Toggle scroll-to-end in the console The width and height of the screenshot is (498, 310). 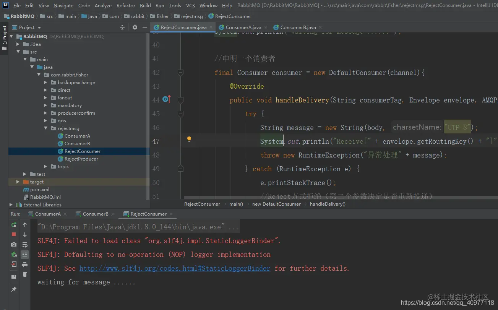[x=25, y=254]
